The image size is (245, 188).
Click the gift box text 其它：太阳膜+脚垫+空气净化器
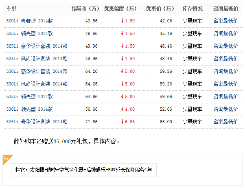click(50, 170)
